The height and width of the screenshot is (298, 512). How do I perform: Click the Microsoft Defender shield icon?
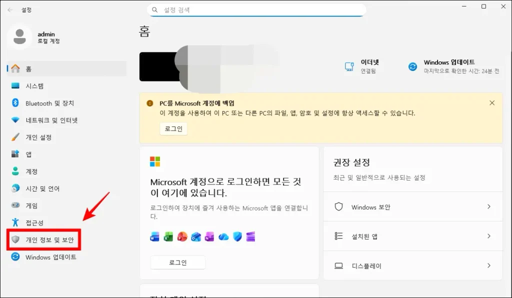point(237,237)
